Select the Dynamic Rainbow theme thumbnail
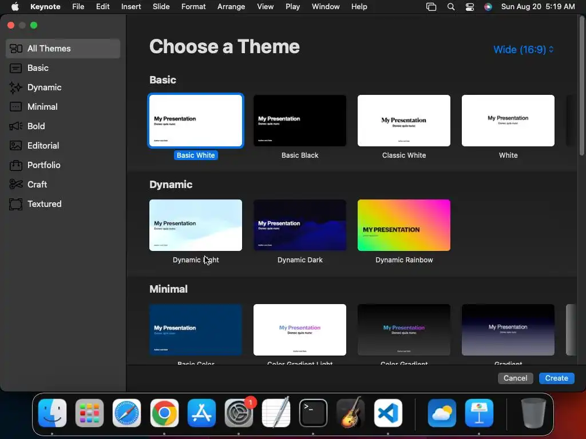586x439 pixels. [404, 225]
